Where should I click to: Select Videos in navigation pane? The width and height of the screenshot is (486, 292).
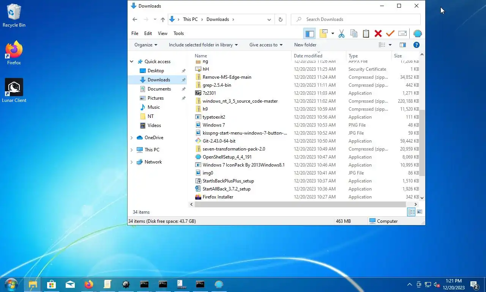tap(154, 125)
